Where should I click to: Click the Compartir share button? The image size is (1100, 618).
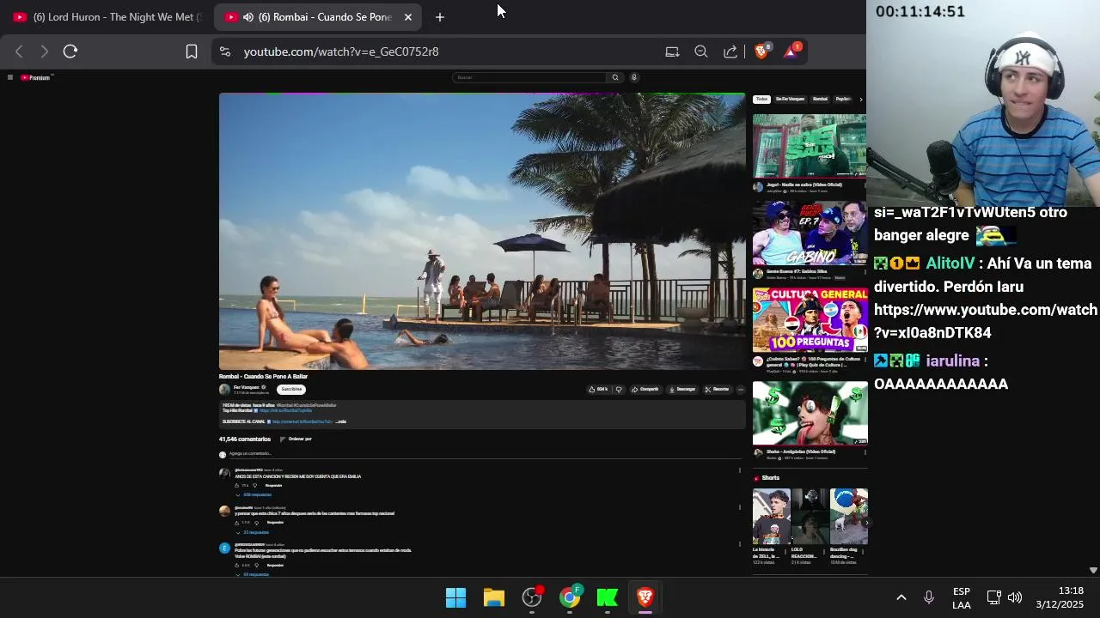(x=645, y=389)
